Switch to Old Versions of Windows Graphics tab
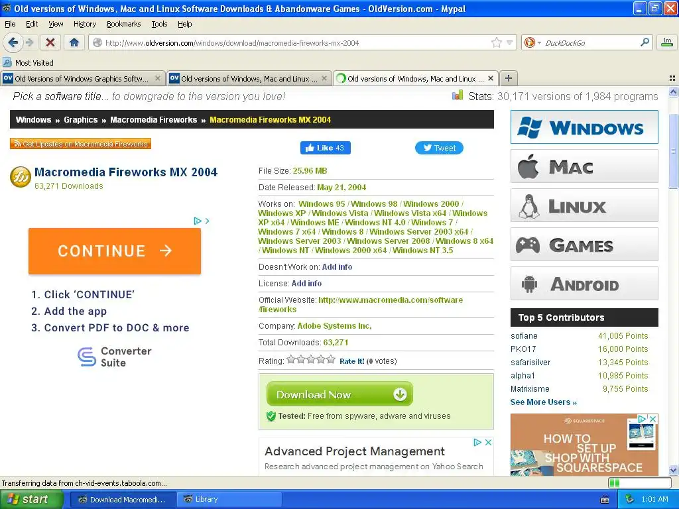679x509 pixels. (82, 78)
